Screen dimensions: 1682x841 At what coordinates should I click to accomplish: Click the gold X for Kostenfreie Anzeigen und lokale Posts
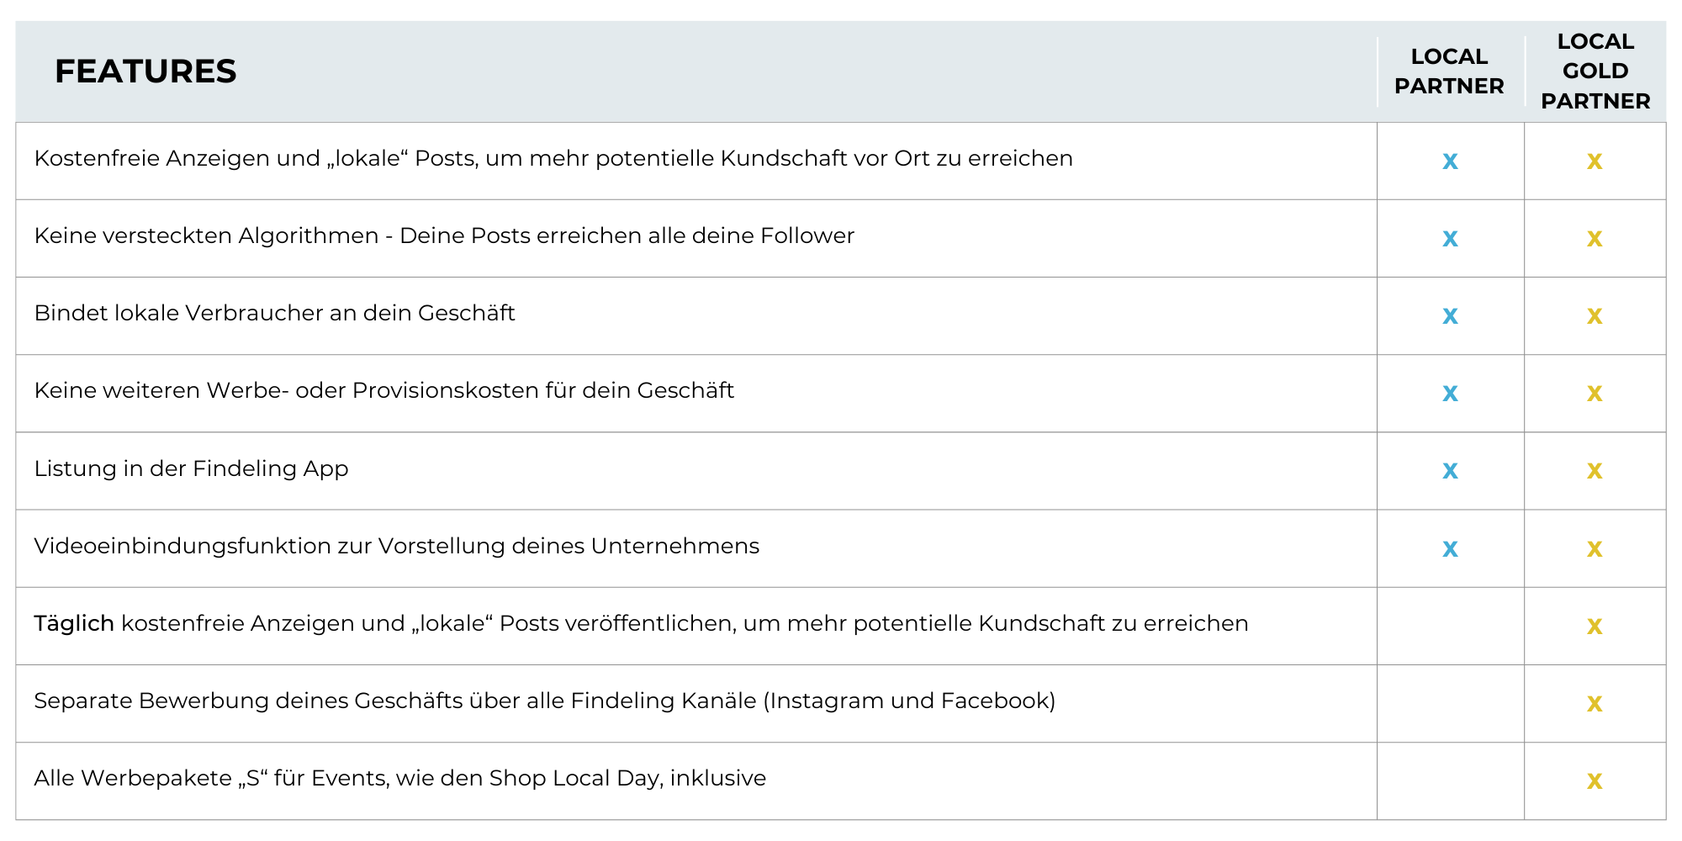click(x=1594, y=161)
